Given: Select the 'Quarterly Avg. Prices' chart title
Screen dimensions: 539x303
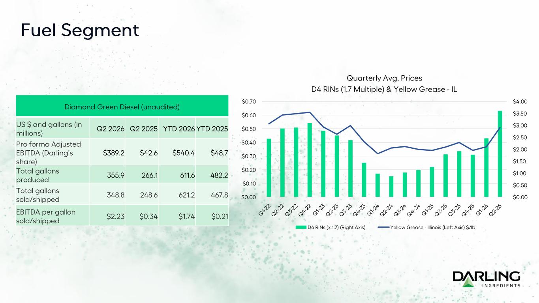Looking at the screenshot, I should click(384, 78).
